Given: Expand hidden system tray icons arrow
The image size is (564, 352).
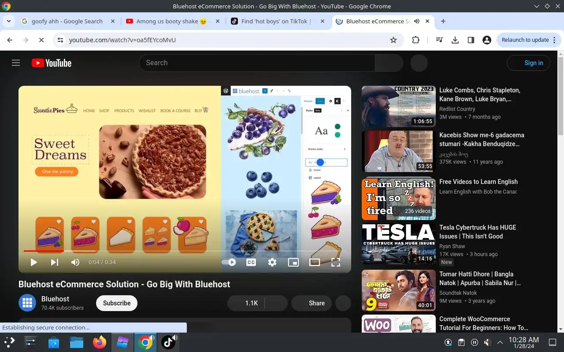Looking at the screenshot, I should [x=500, y=342].
